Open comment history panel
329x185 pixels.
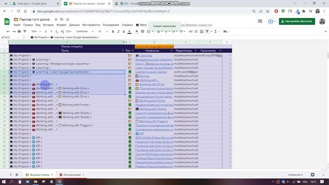point(260,21)
